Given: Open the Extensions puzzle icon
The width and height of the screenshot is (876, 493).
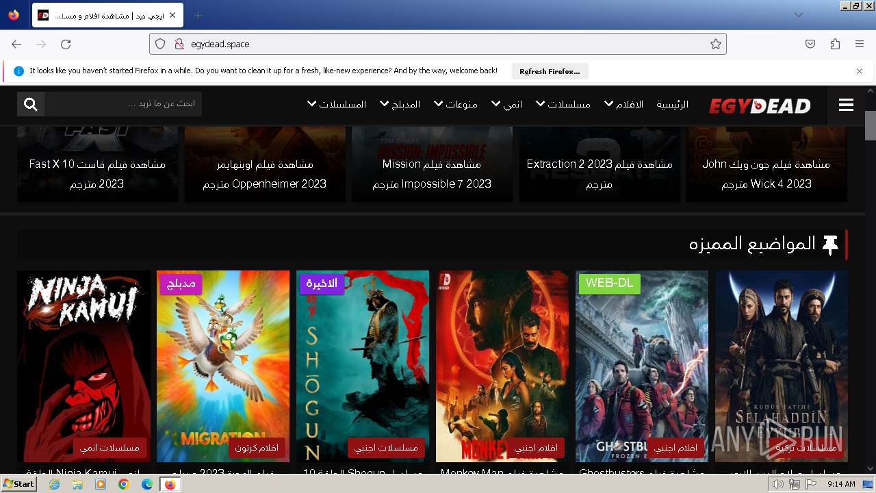Looking at the screenshot, I should point(835,44).
